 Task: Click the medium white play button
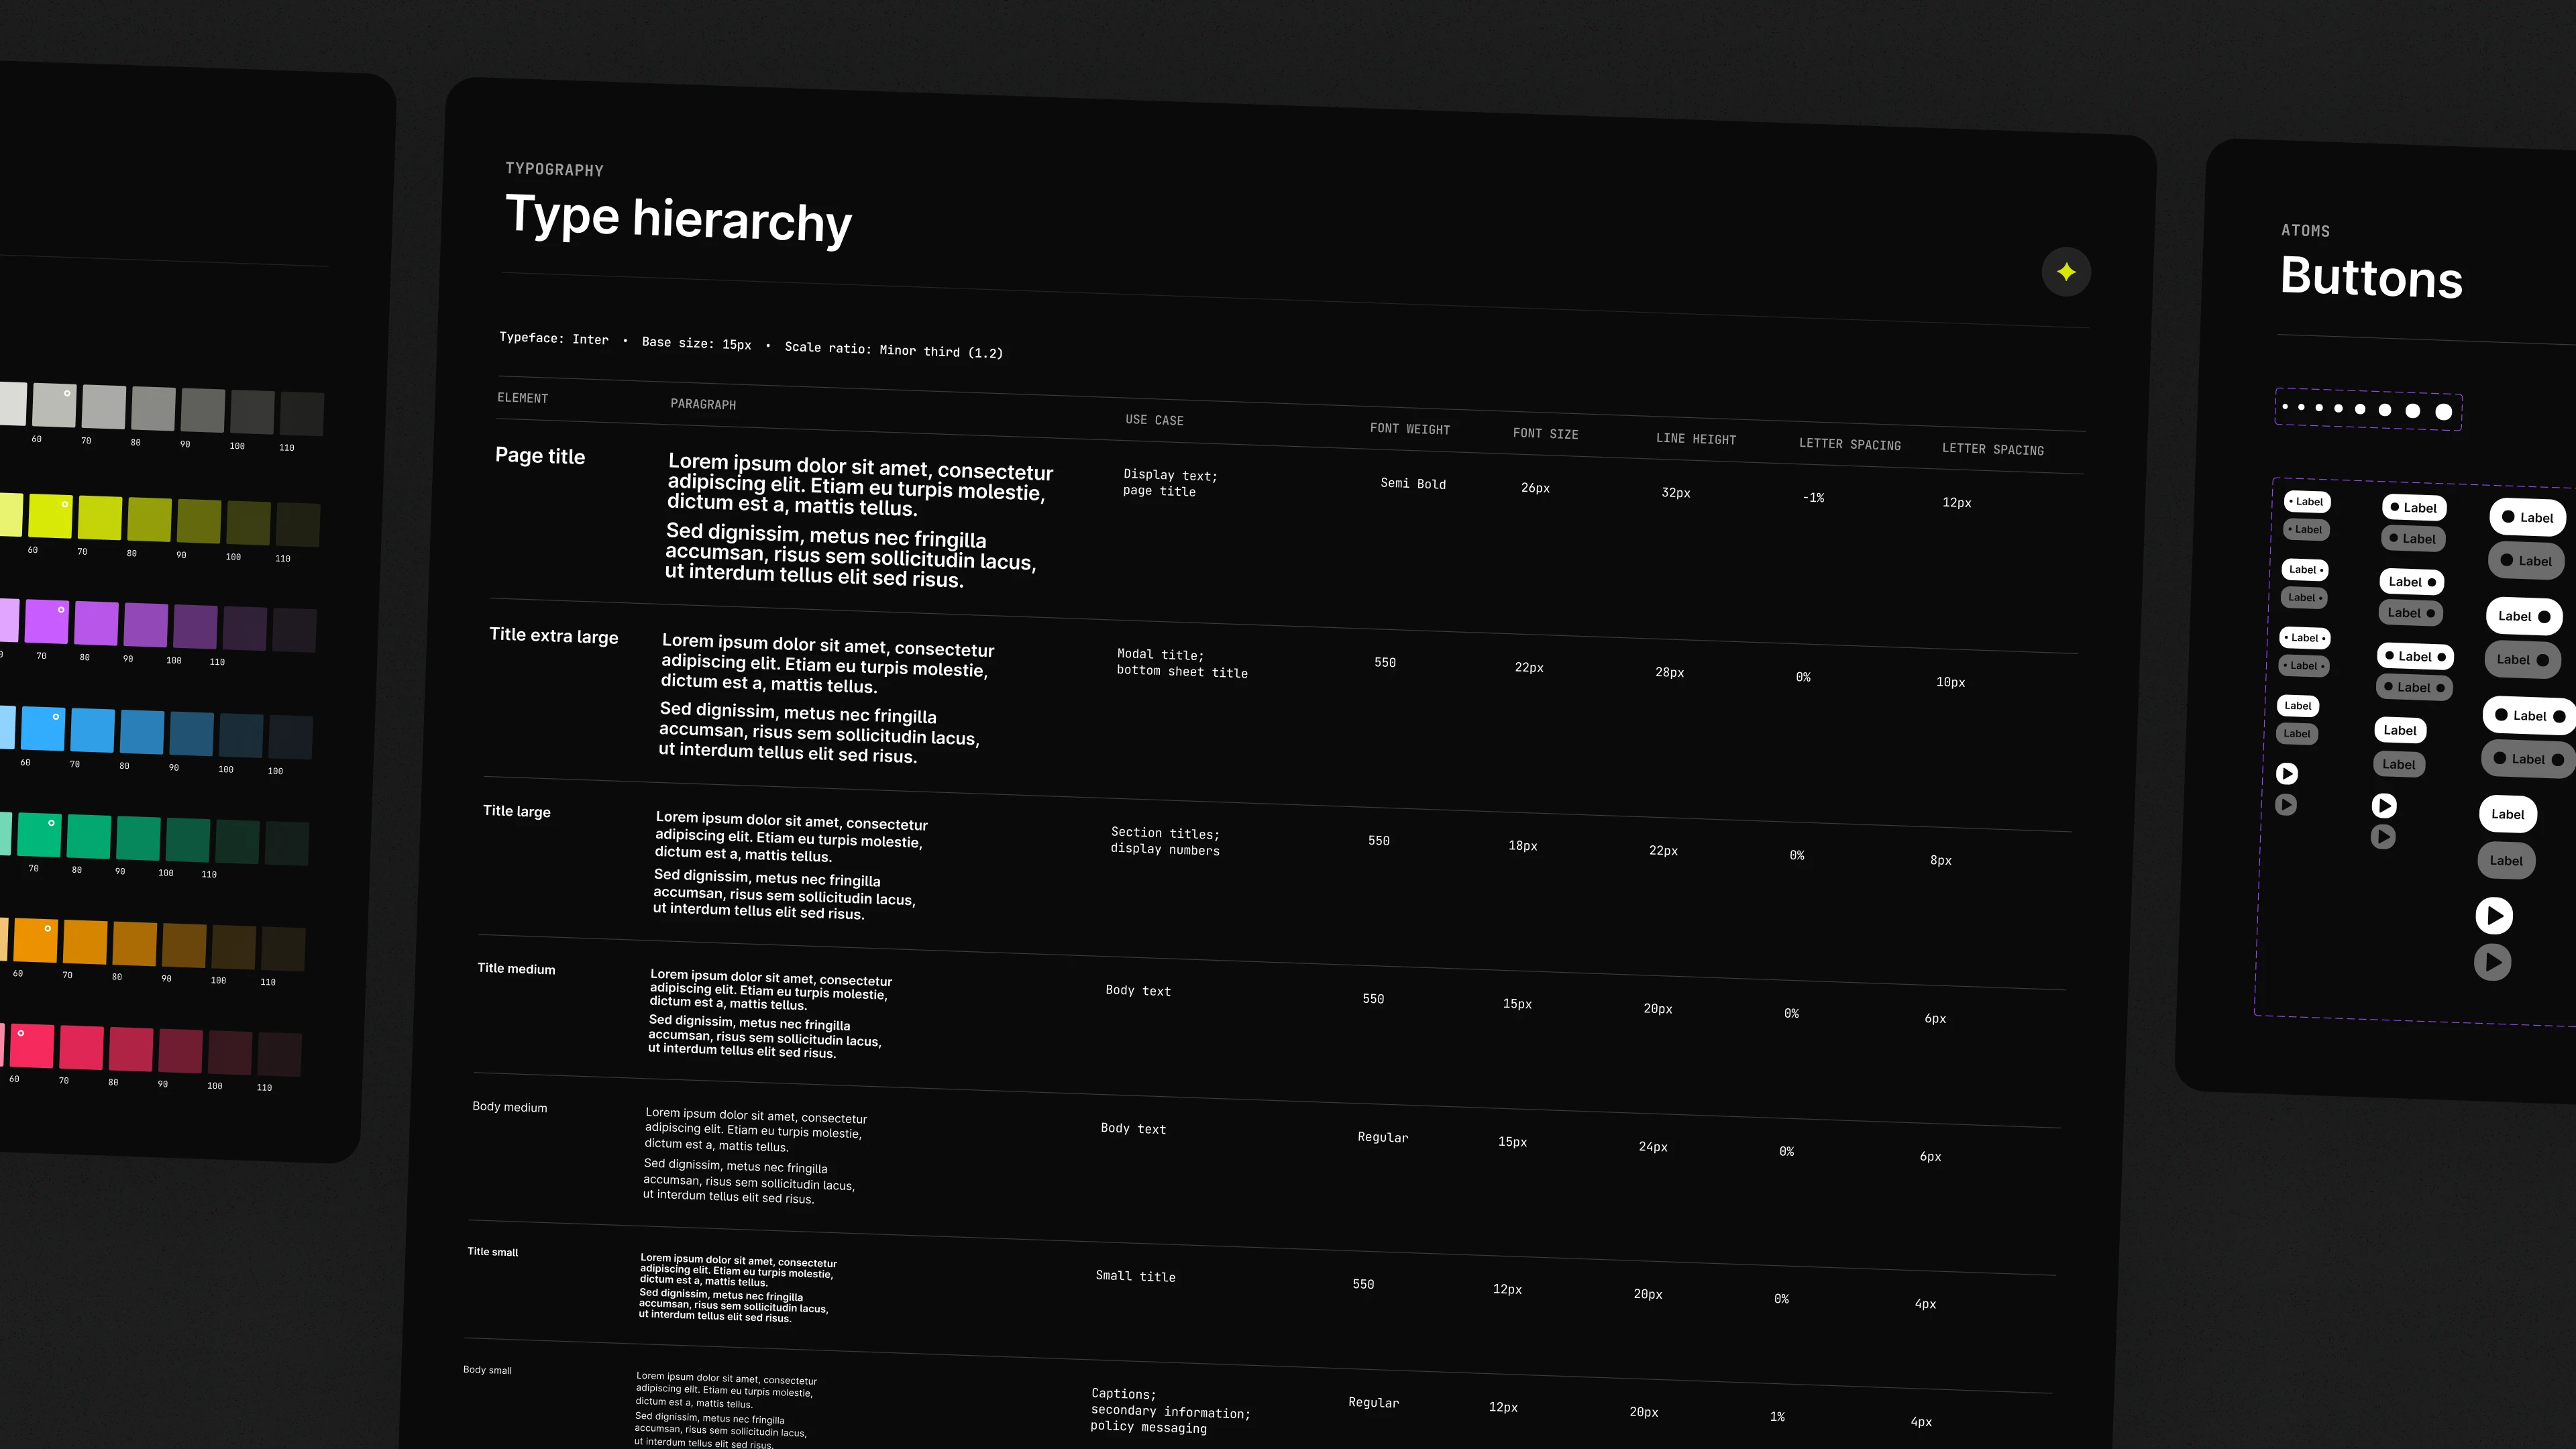point(2384,805)
